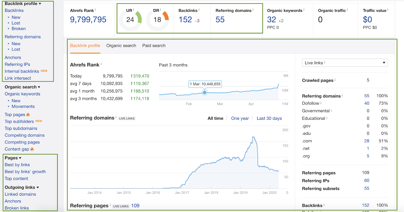Viewport: 404px width, 212px height.
Task: Click the fire icon beside Top pages
Action: pos(28,115)
